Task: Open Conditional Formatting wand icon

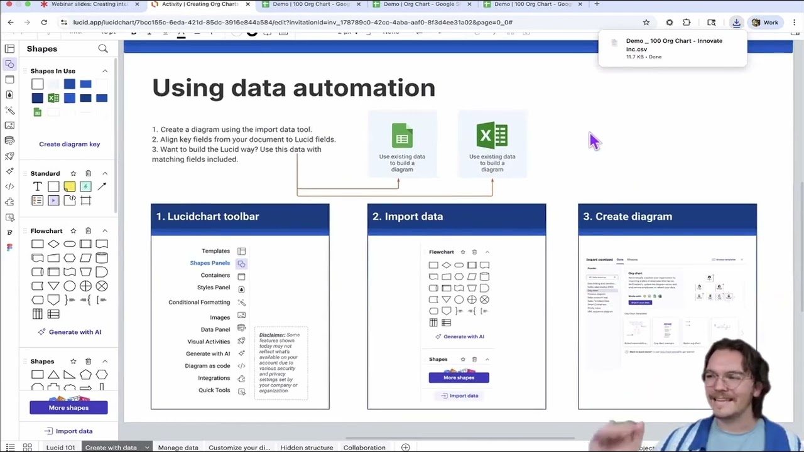Action: (x=9, y=110)
